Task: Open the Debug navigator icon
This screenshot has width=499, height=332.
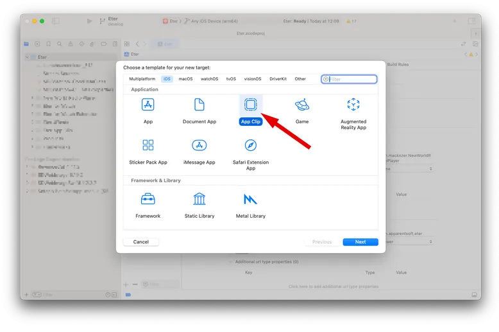Action: pyautogui.click(x=92, y=44)
